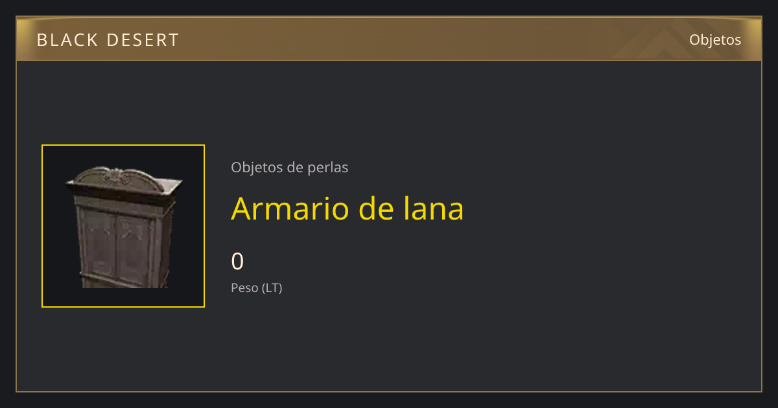This screenshot has height=408, width=778.
Task: Click the LT unit in the weight label
Action: 272,288
